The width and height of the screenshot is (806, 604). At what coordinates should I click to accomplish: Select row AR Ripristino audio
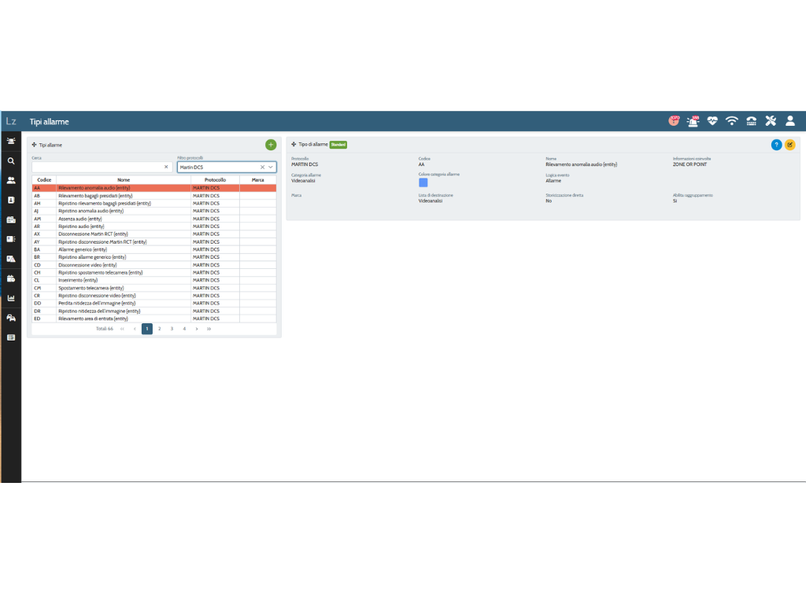coord(154,226)
